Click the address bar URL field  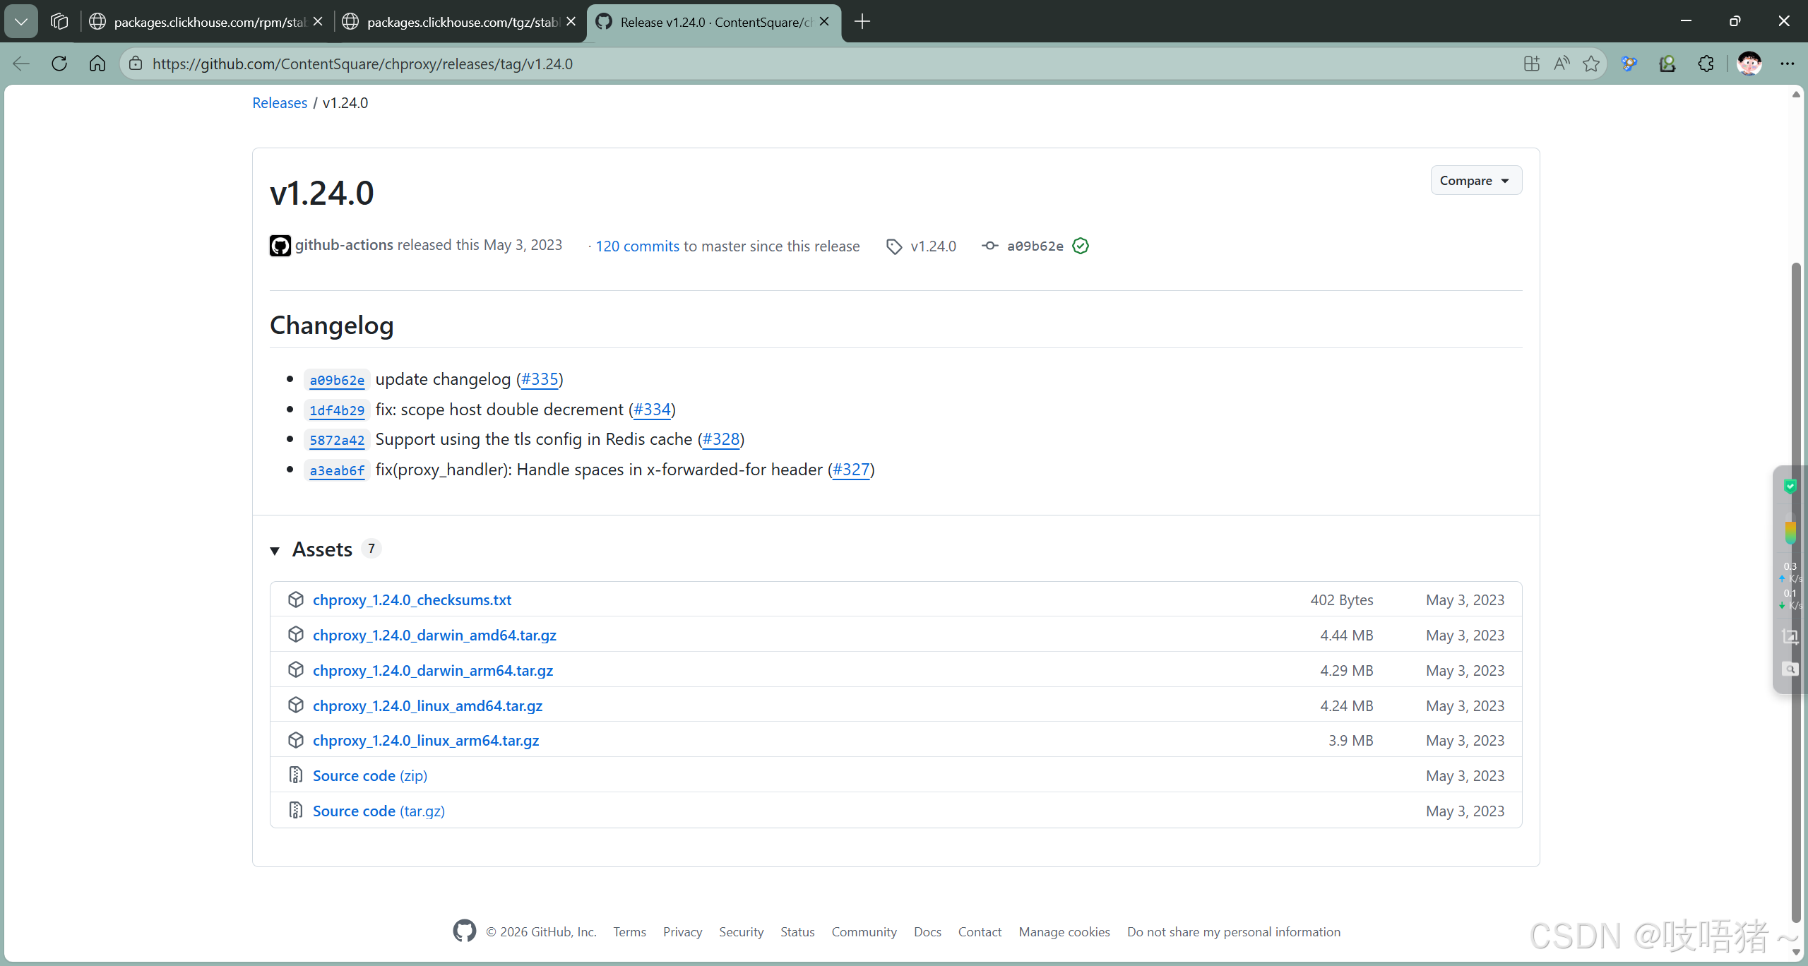tap(777, 64)
